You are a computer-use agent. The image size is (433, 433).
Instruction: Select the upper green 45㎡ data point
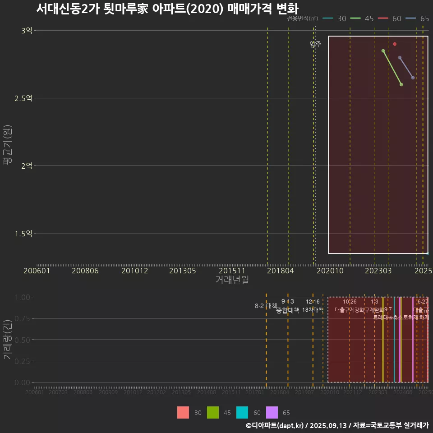coord(383,51)
